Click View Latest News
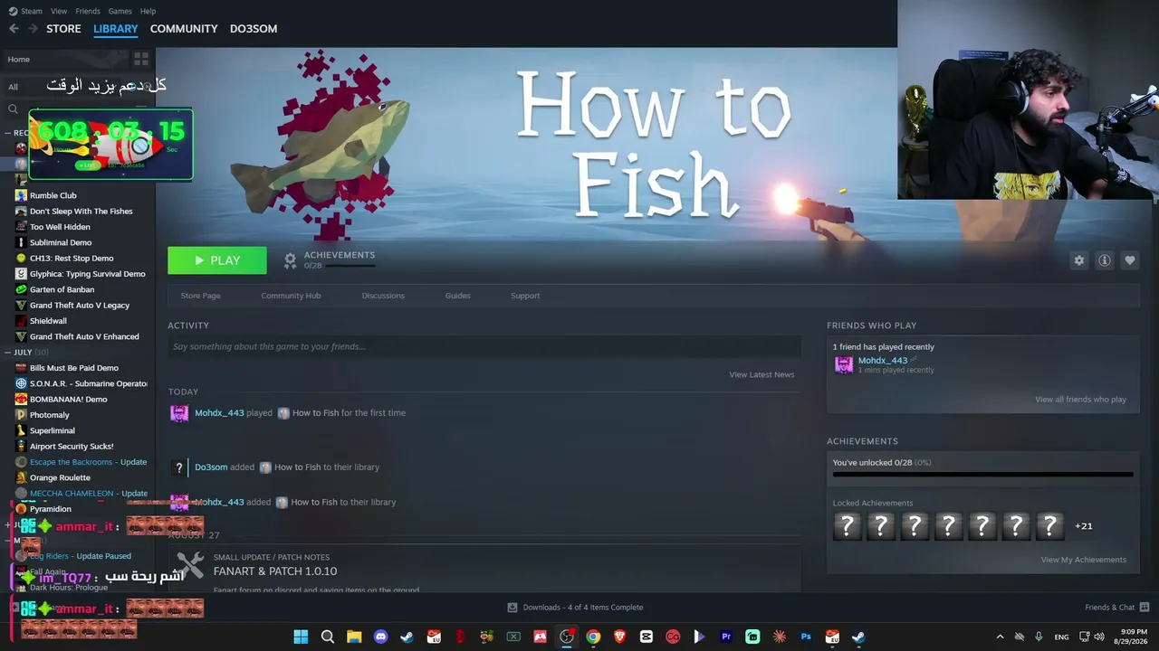Screen dimensions: 1159x651 [761, 374]
